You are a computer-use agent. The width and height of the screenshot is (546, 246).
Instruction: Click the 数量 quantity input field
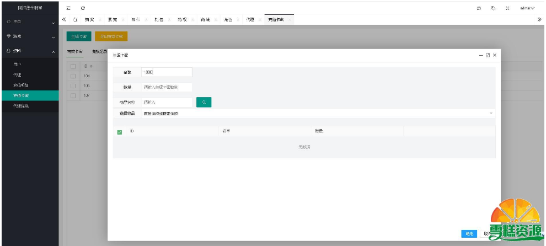(167, 87)
